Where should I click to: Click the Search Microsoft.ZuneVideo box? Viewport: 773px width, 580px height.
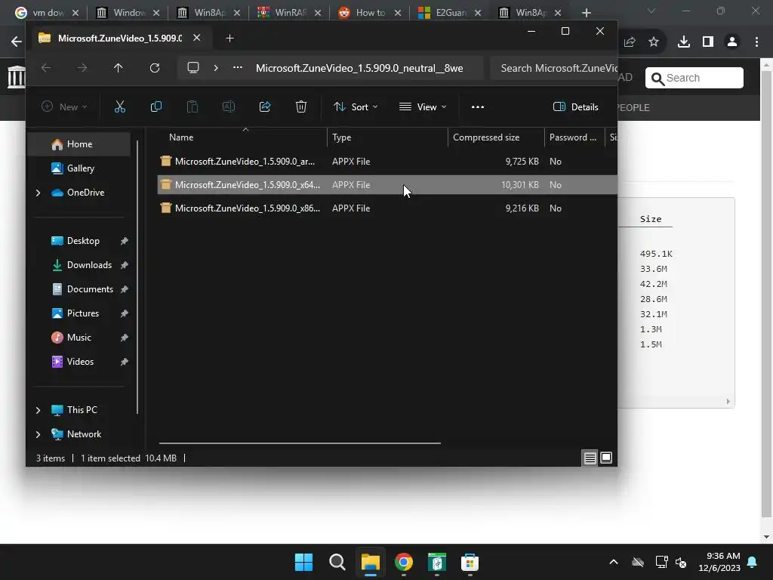coord(554,68)
